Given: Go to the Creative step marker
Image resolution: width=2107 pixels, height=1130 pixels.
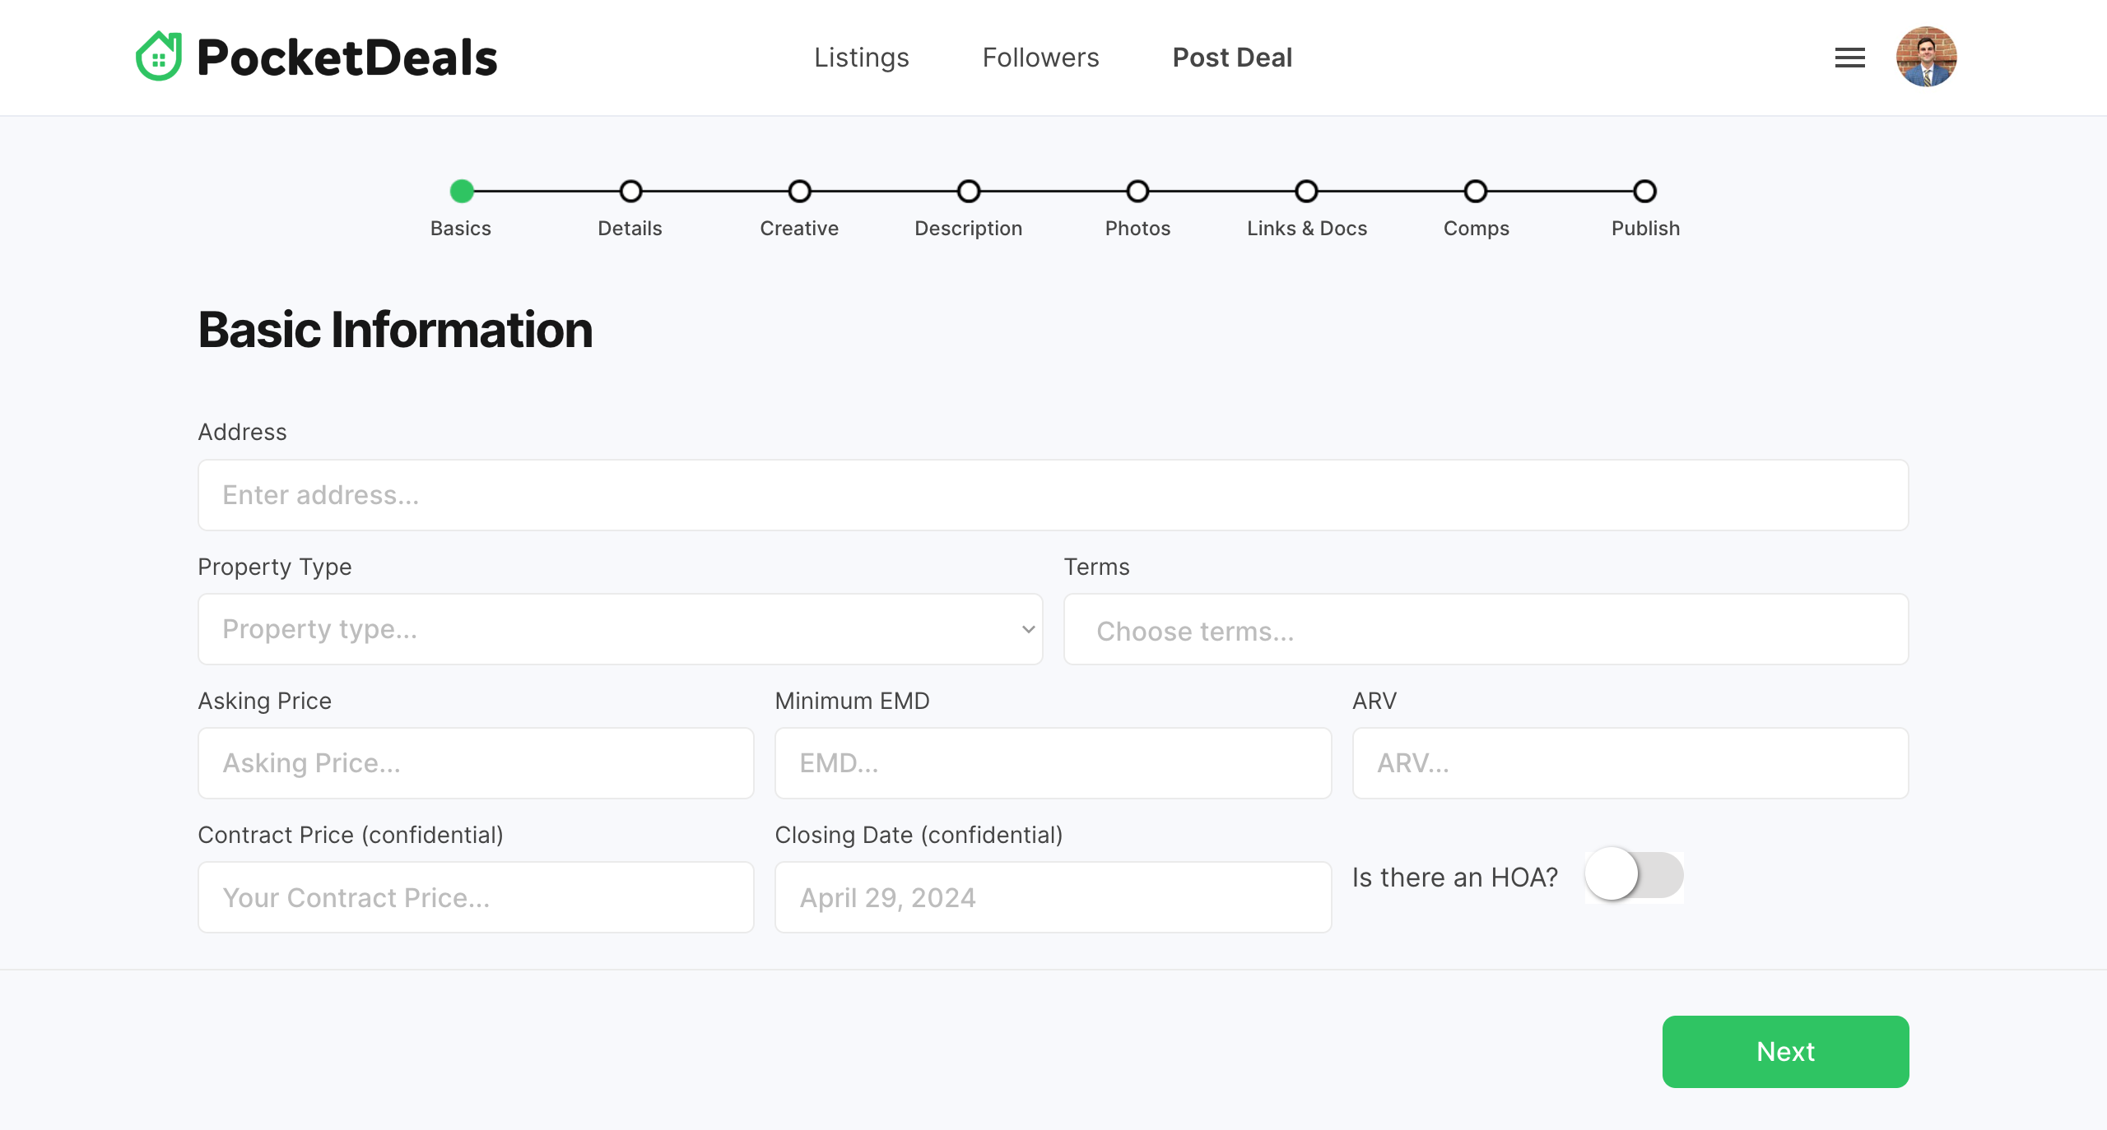Looking at the screenshot, I should (799, 192).
